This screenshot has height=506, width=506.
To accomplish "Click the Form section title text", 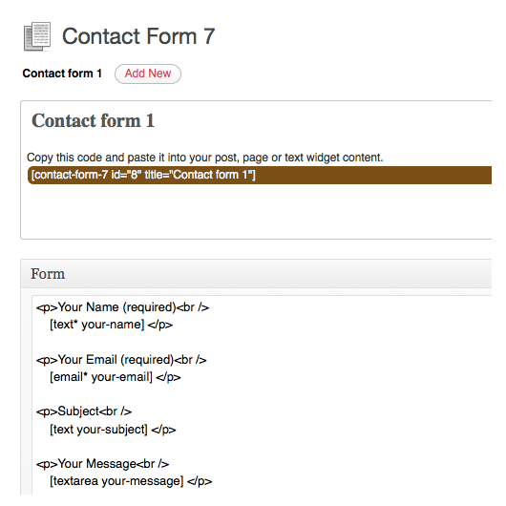I will (48, 274).
